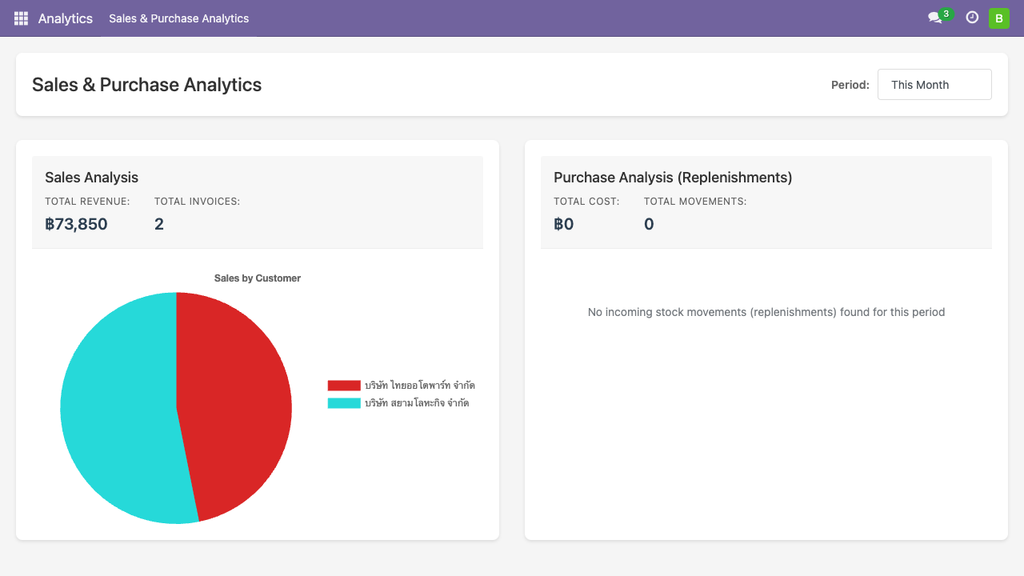
Task: Click the Total Invoices count of 2
Action: (158, 224)
